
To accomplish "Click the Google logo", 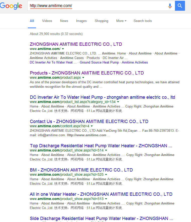I will coord(11,6).
